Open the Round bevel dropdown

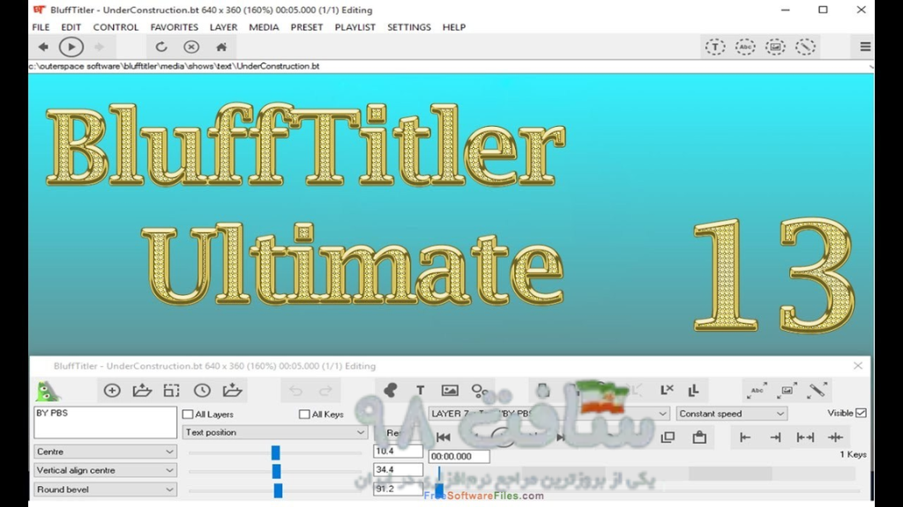[x=105, y=489]
